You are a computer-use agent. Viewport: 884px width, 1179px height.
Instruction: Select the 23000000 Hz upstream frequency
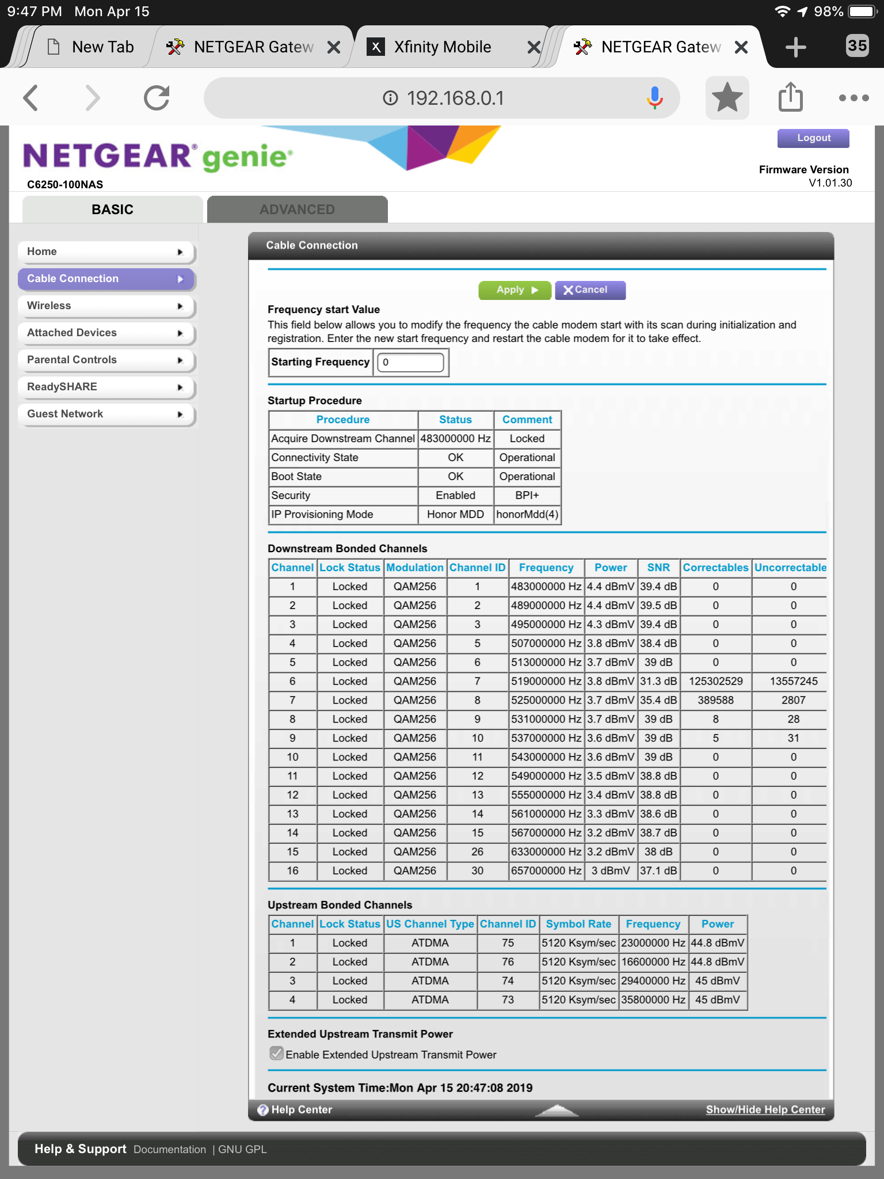[653, 943]
